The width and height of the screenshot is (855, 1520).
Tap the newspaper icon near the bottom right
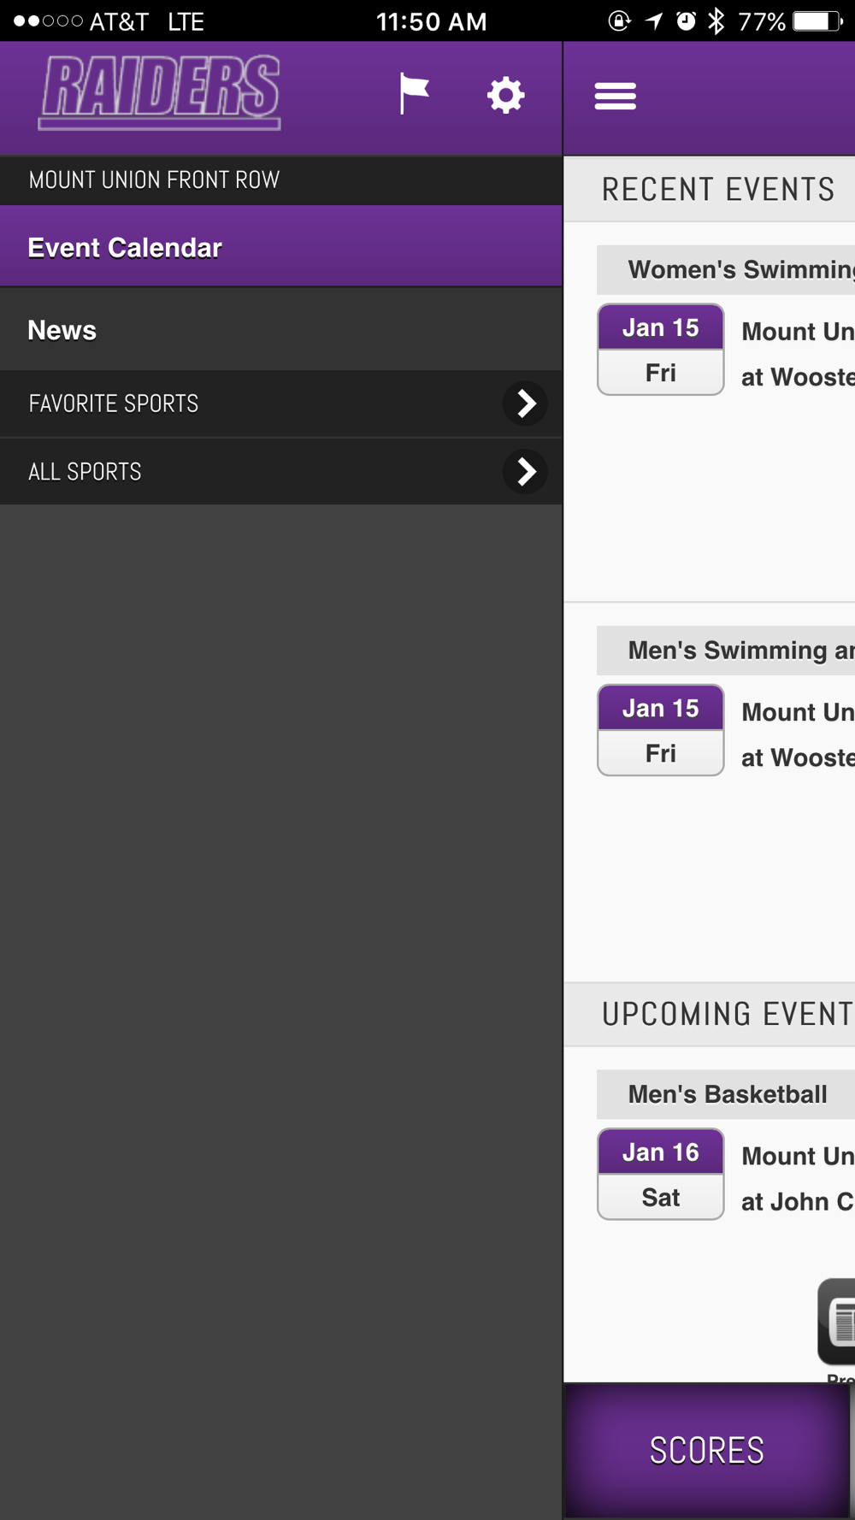coord(838,1322)
